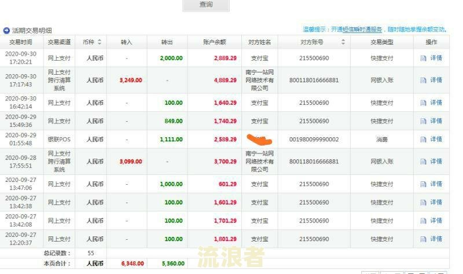Viewport: 463px width, 274px height.
Task: Click detail icon for 13:47:06 transaction
Action: pyautogui.click(x=423, y=184)
